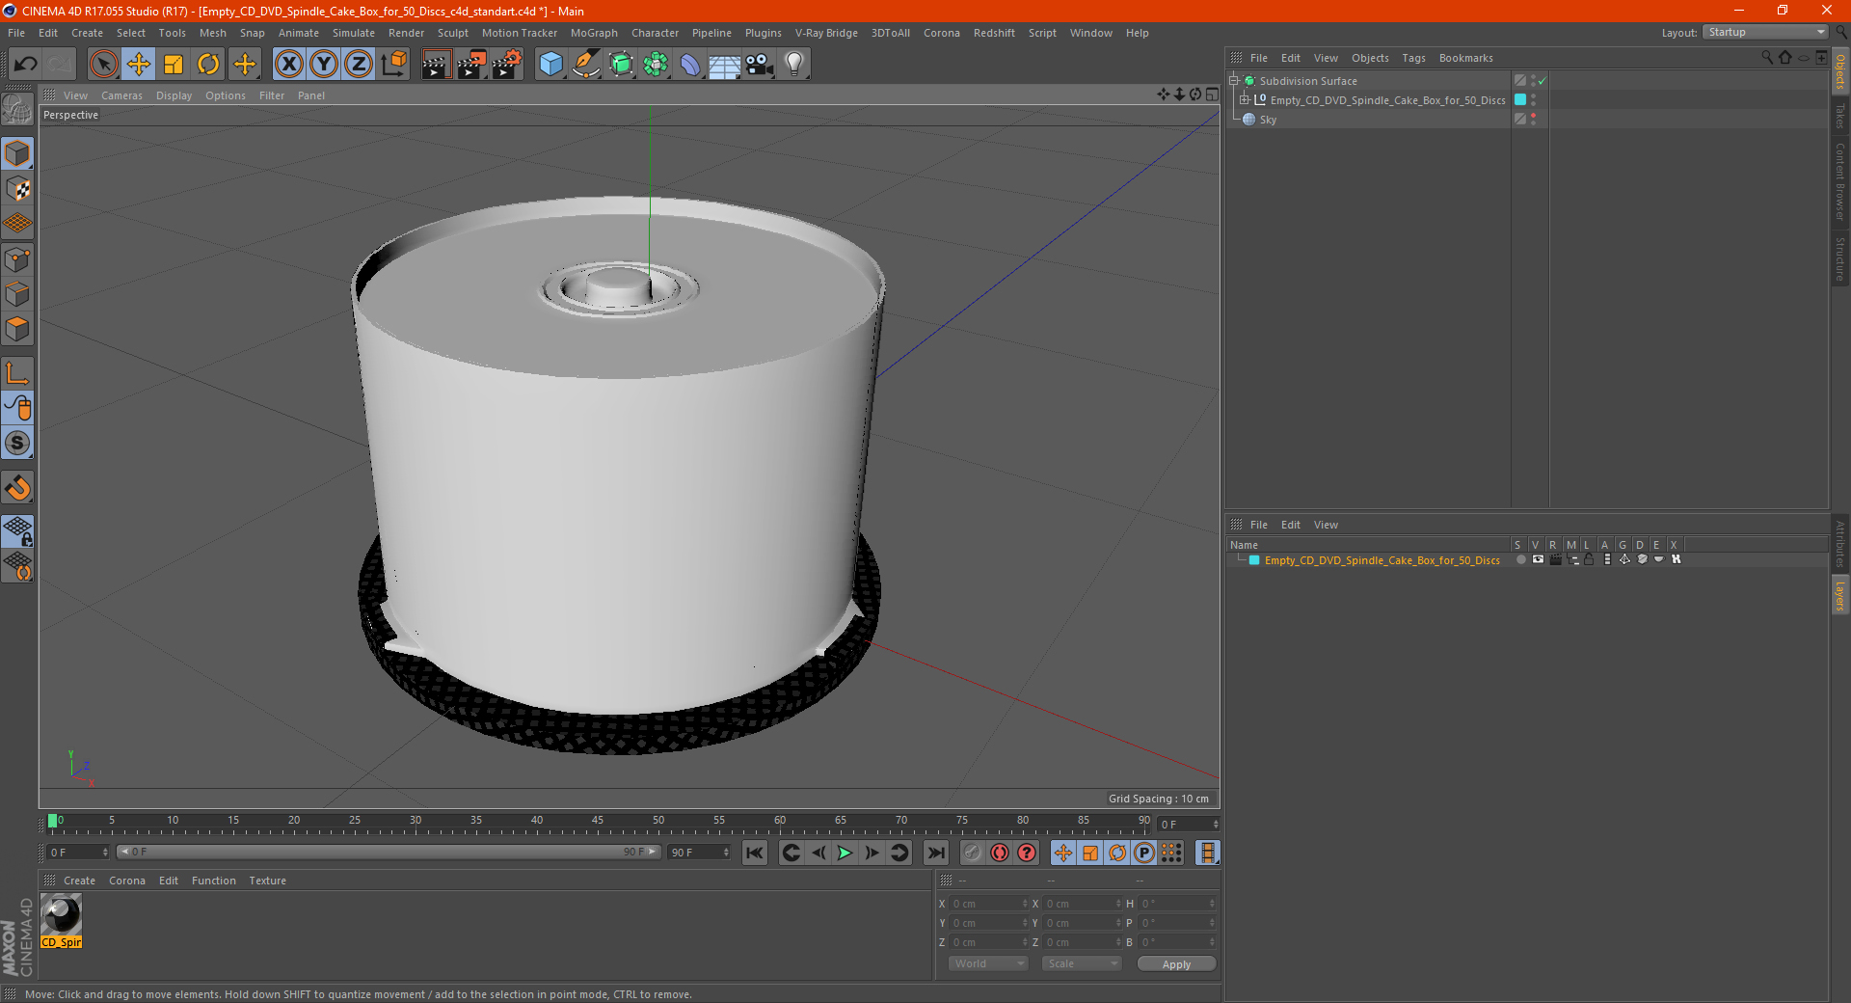Screen dimensions: 1851x1003
Task: Click Make Editable icon in left sidebar
Action: 17,110
